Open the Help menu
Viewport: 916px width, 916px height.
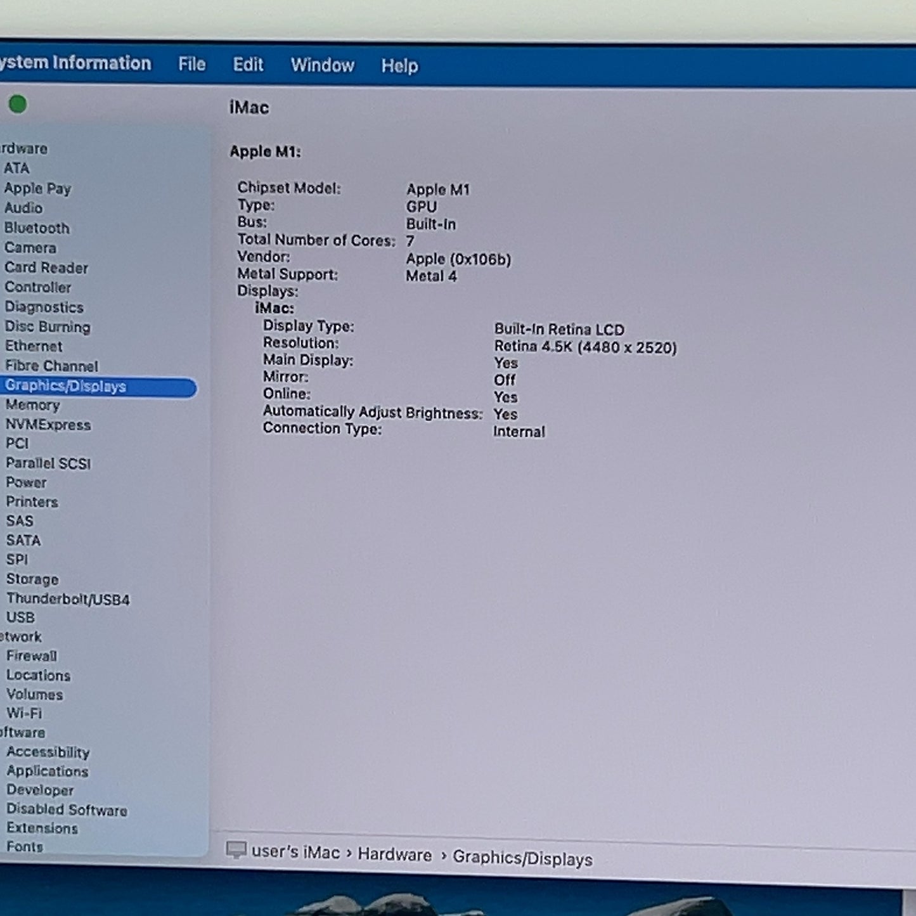point(399,66)
